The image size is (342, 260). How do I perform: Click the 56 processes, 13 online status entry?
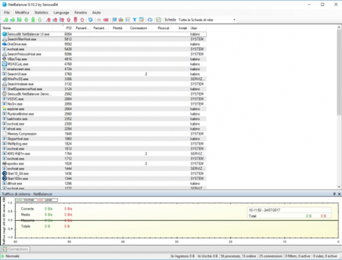pos(238,256)
